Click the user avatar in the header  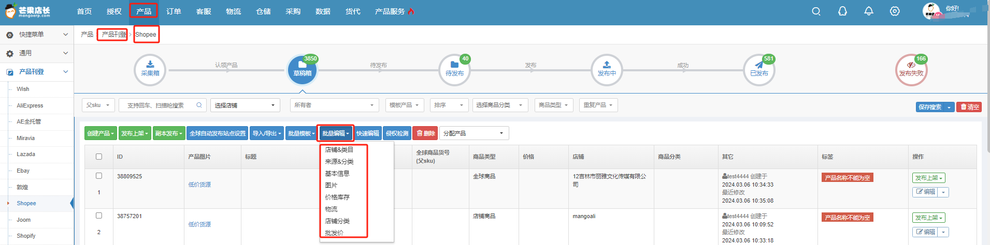click(x=931, y=11)
